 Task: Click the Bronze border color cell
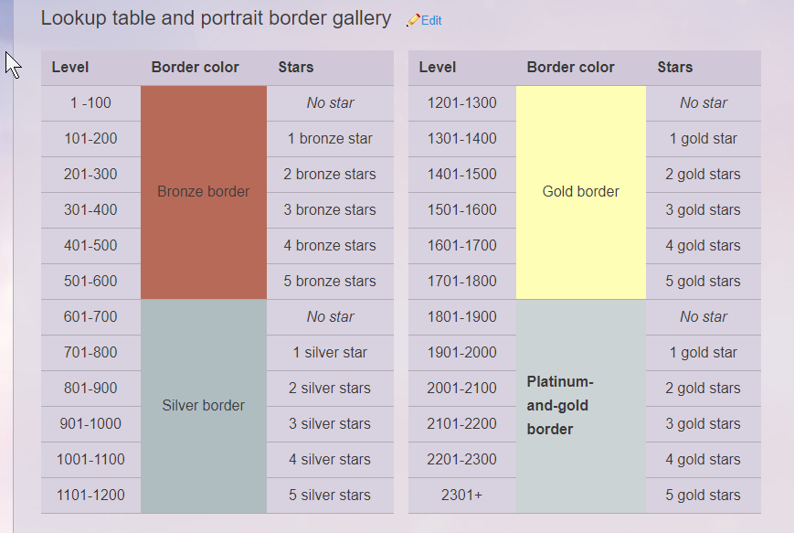pyautogui.click(x=203, y=192)
